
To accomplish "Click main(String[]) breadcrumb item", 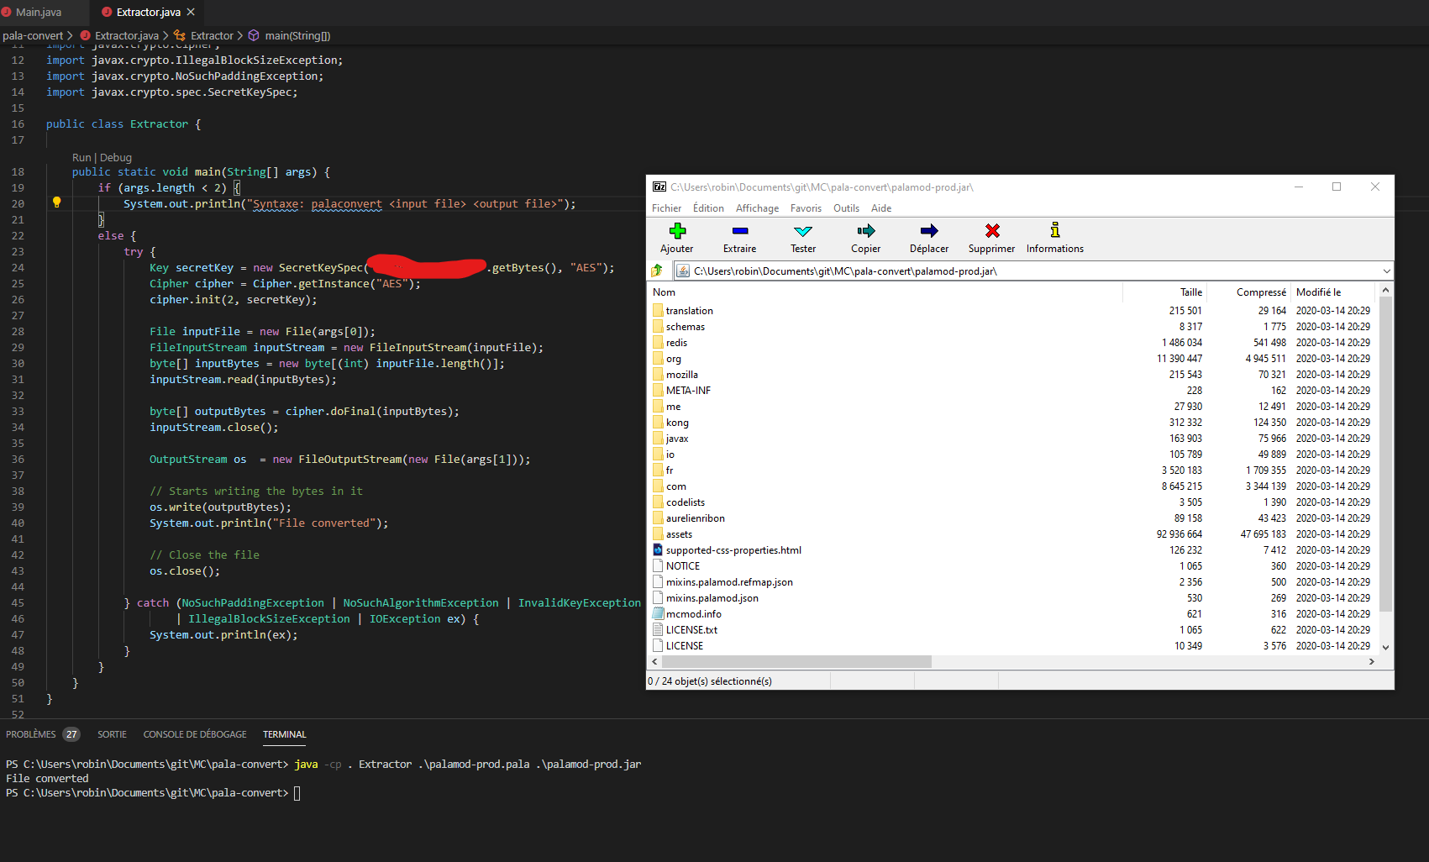I will tap(297, 35).
